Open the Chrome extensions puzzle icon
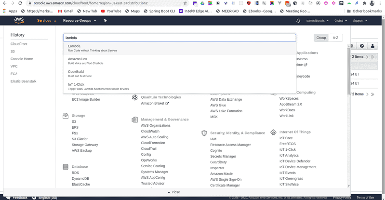 tap(364, 3)
